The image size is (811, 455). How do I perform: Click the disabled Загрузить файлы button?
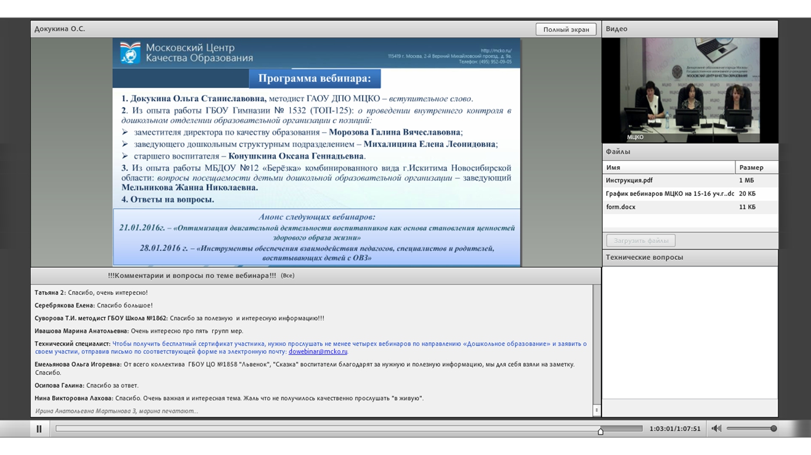[641, 240]
